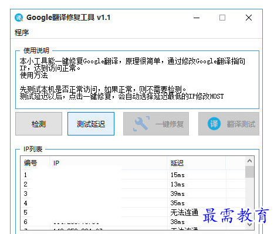Select row 4 with 35ms delay
The height and width of the screenshot is (234, 274).
click(133, 203)
